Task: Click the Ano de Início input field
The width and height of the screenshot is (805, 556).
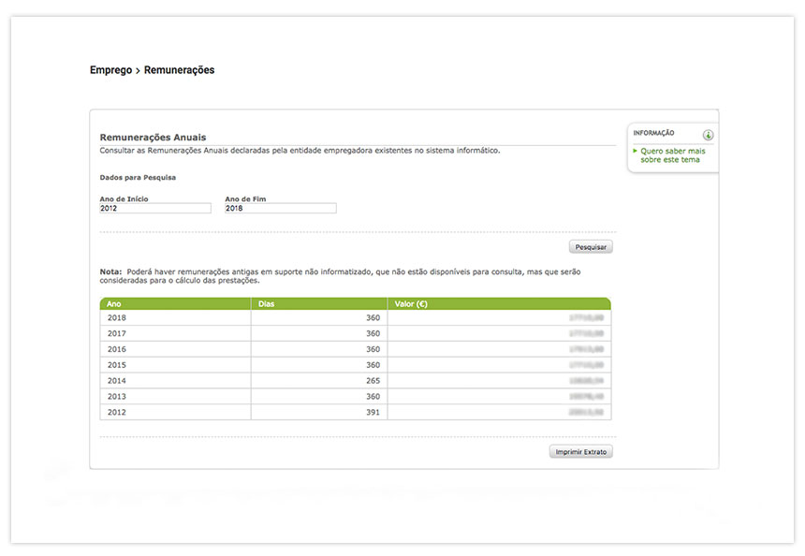Action: (155, 209)
